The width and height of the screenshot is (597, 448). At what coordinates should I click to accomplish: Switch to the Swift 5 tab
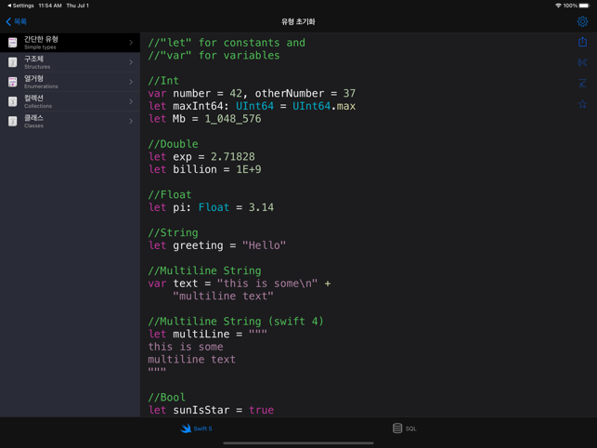coord(196,428)
